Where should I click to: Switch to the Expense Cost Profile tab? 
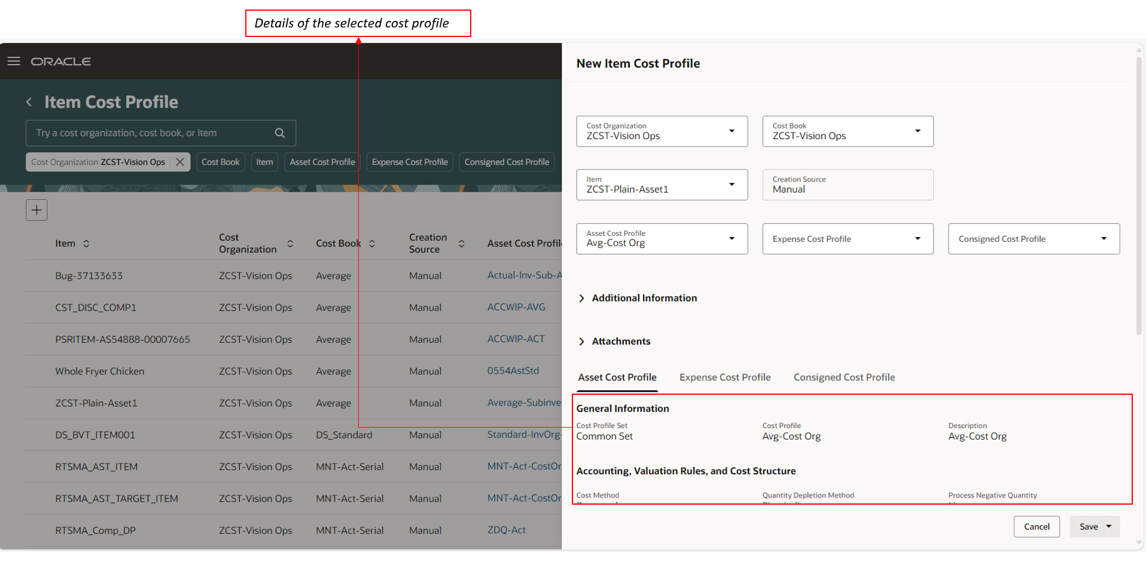pyautogui.click(x=725, y=377)
